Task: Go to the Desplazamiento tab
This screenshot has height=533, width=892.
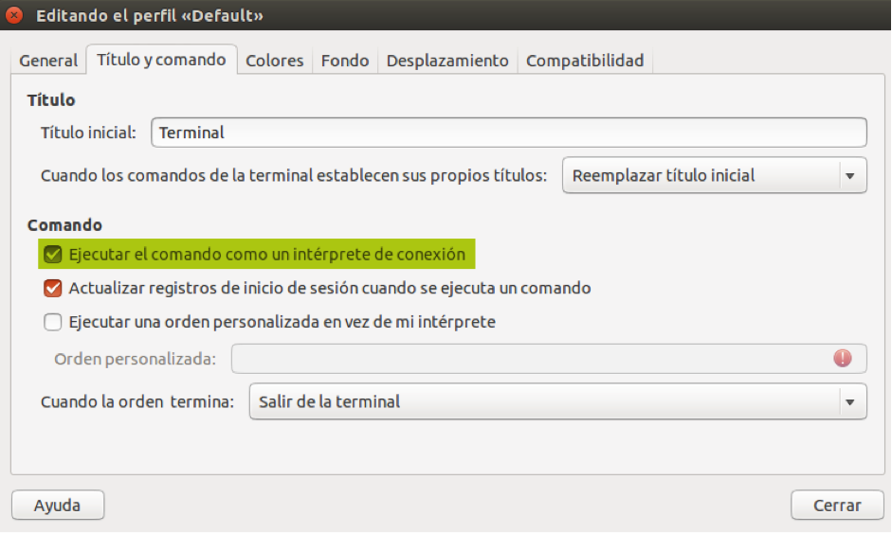Action: tap(447, 61)
